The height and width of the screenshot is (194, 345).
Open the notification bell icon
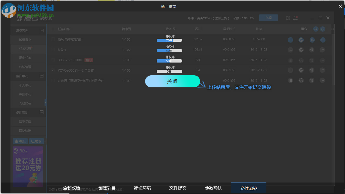[x=295, y=18]
